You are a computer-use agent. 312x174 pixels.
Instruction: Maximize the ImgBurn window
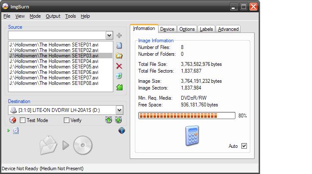(x=244, y=7)
